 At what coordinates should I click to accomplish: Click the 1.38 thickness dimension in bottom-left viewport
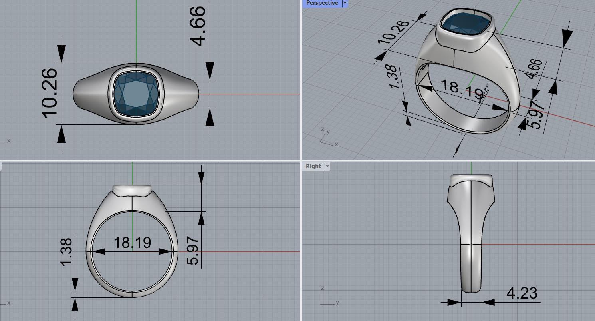point(67,251)
